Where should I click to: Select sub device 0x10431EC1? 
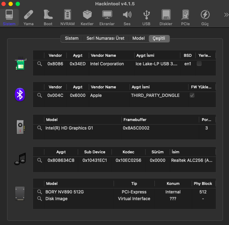[x=95, y=160]
